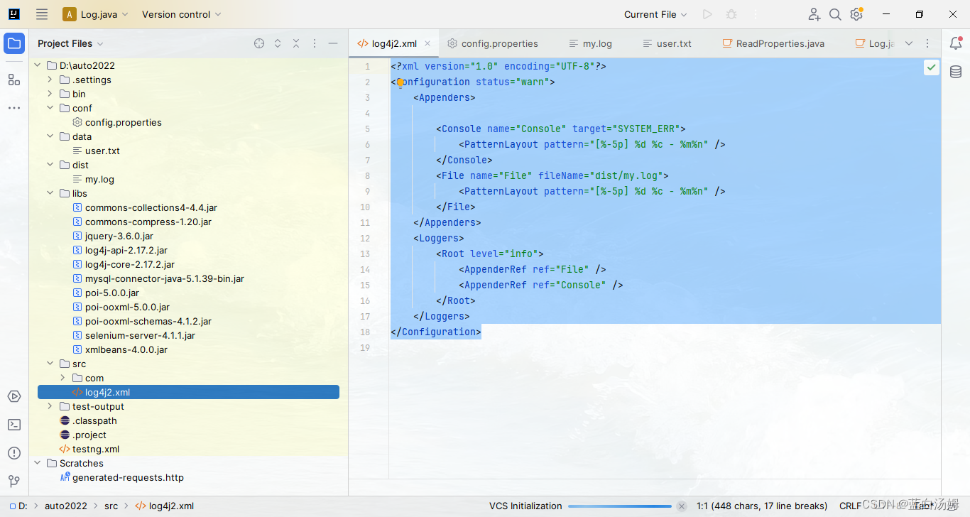The height and width of the screenshot is (517, 970).
Task: Click the CRLF line separator widget
Action: point(850,506)
